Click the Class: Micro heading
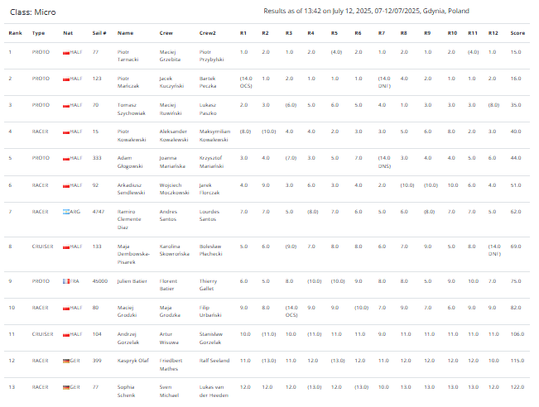Screen dimensions: 539x407 [32, 12]
